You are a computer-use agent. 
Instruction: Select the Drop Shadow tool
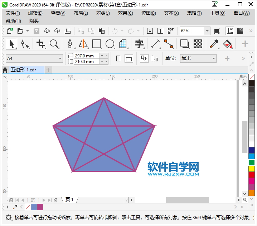(x=185, y=44)
